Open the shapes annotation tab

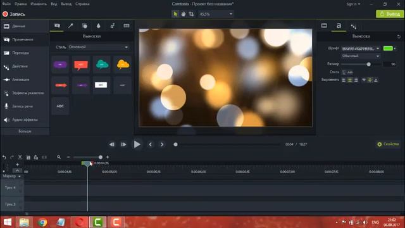coord(84,25)
